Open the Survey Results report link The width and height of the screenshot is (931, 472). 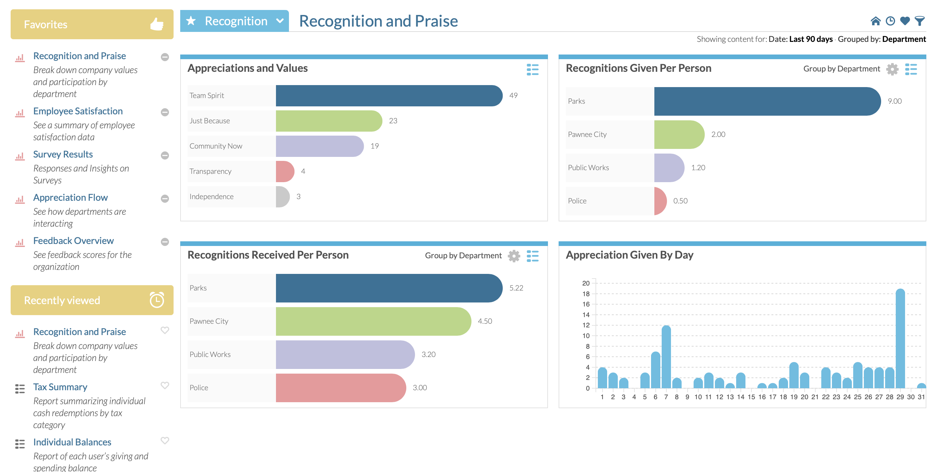point(63,154)
